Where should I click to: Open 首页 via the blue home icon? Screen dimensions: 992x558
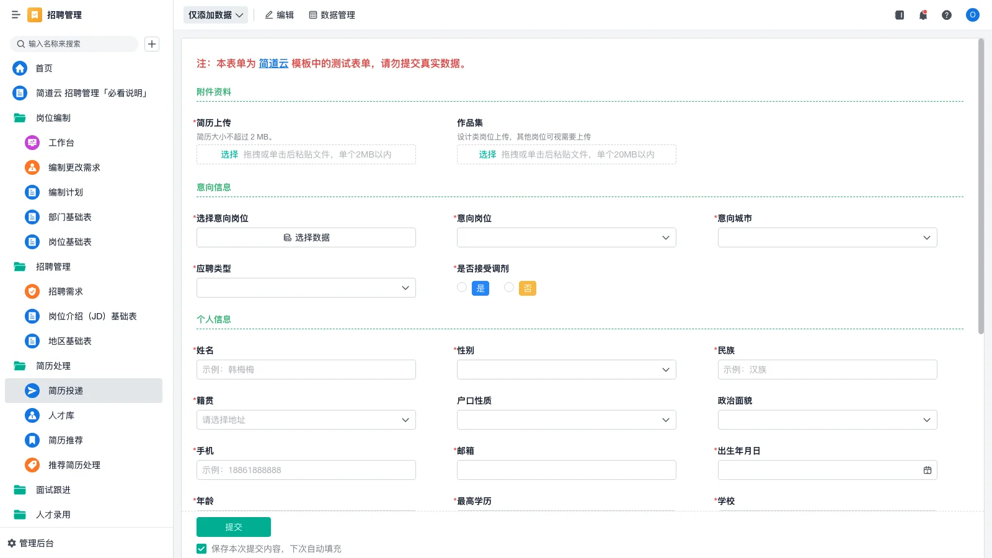coord(20,68)
